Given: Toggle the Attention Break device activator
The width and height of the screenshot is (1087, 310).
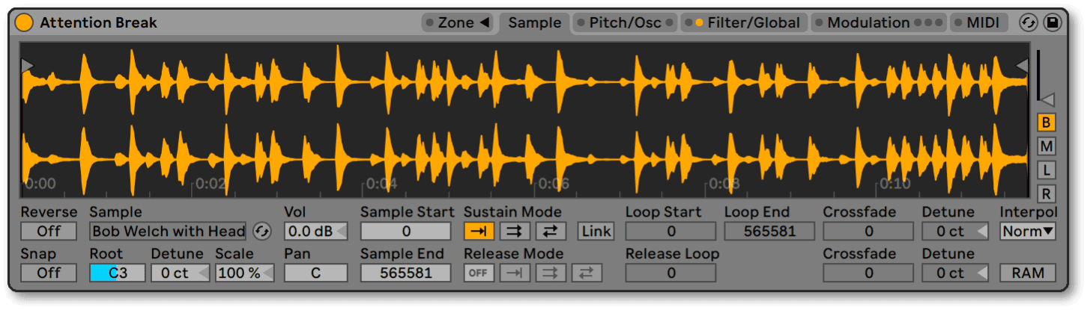Looking at the screenshot, I should tap(25, 22).
